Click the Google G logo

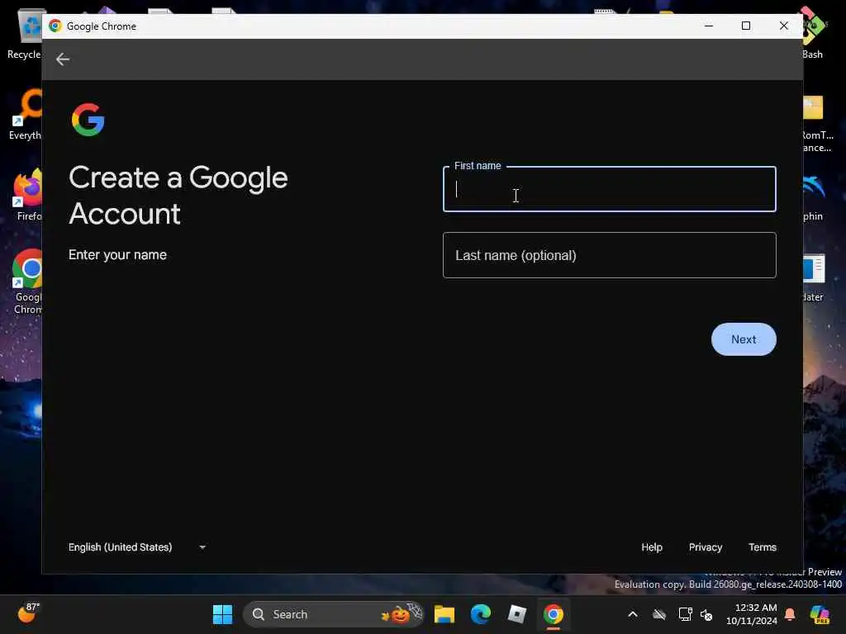pos(88,120)
